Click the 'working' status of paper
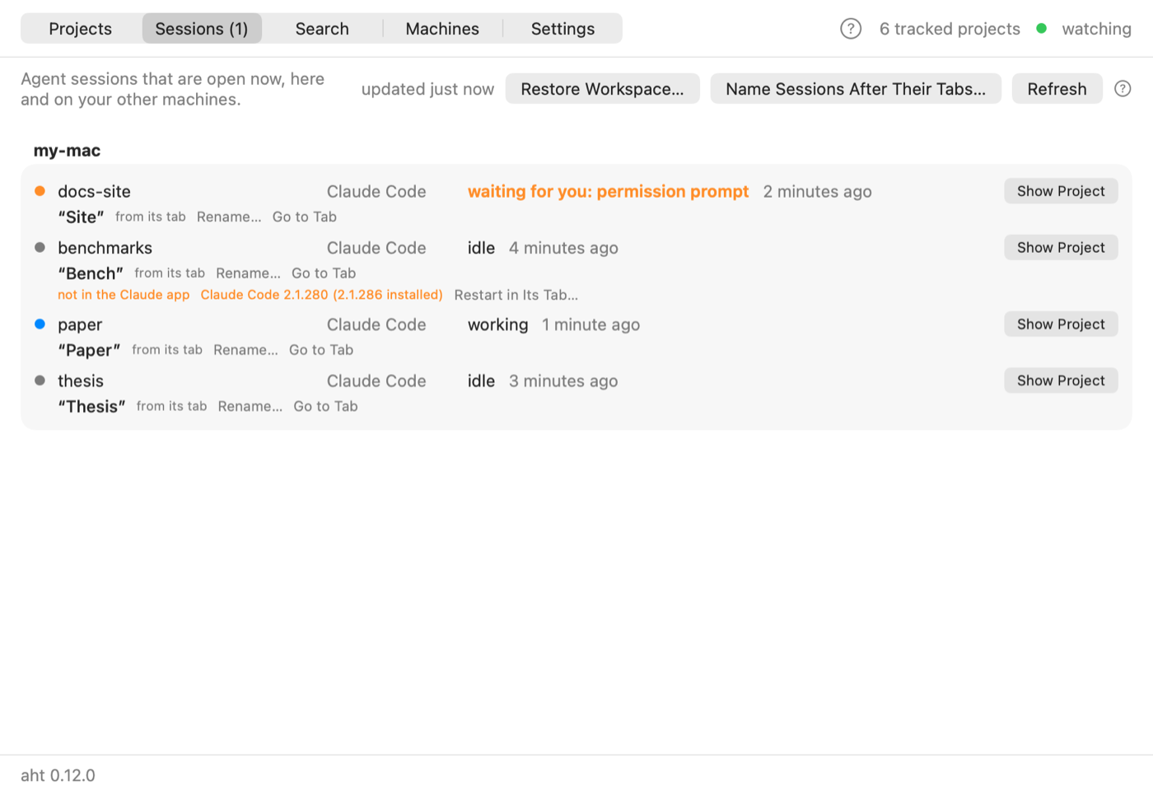Image resolution: width=1153 pixels, height=794 pixels. tap(497, 325)
